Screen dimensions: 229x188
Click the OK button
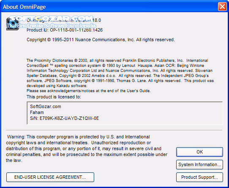199,152
